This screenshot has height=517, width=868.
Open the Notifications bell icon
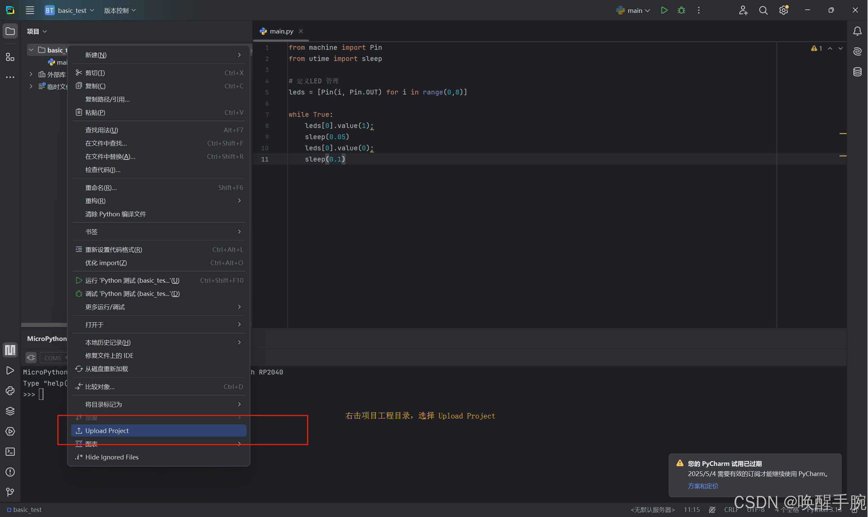click(x=857, y=31)
